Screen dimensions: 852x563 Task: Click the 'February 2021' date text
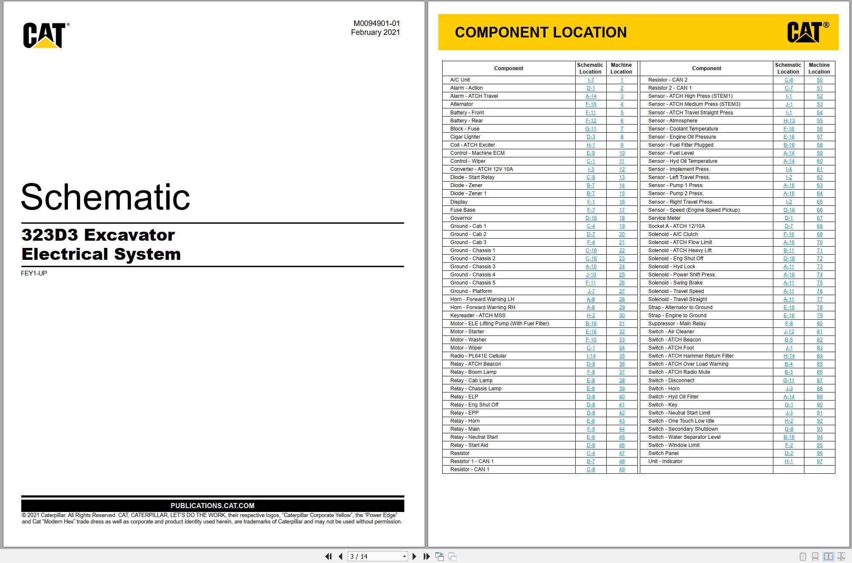point(375,32)
